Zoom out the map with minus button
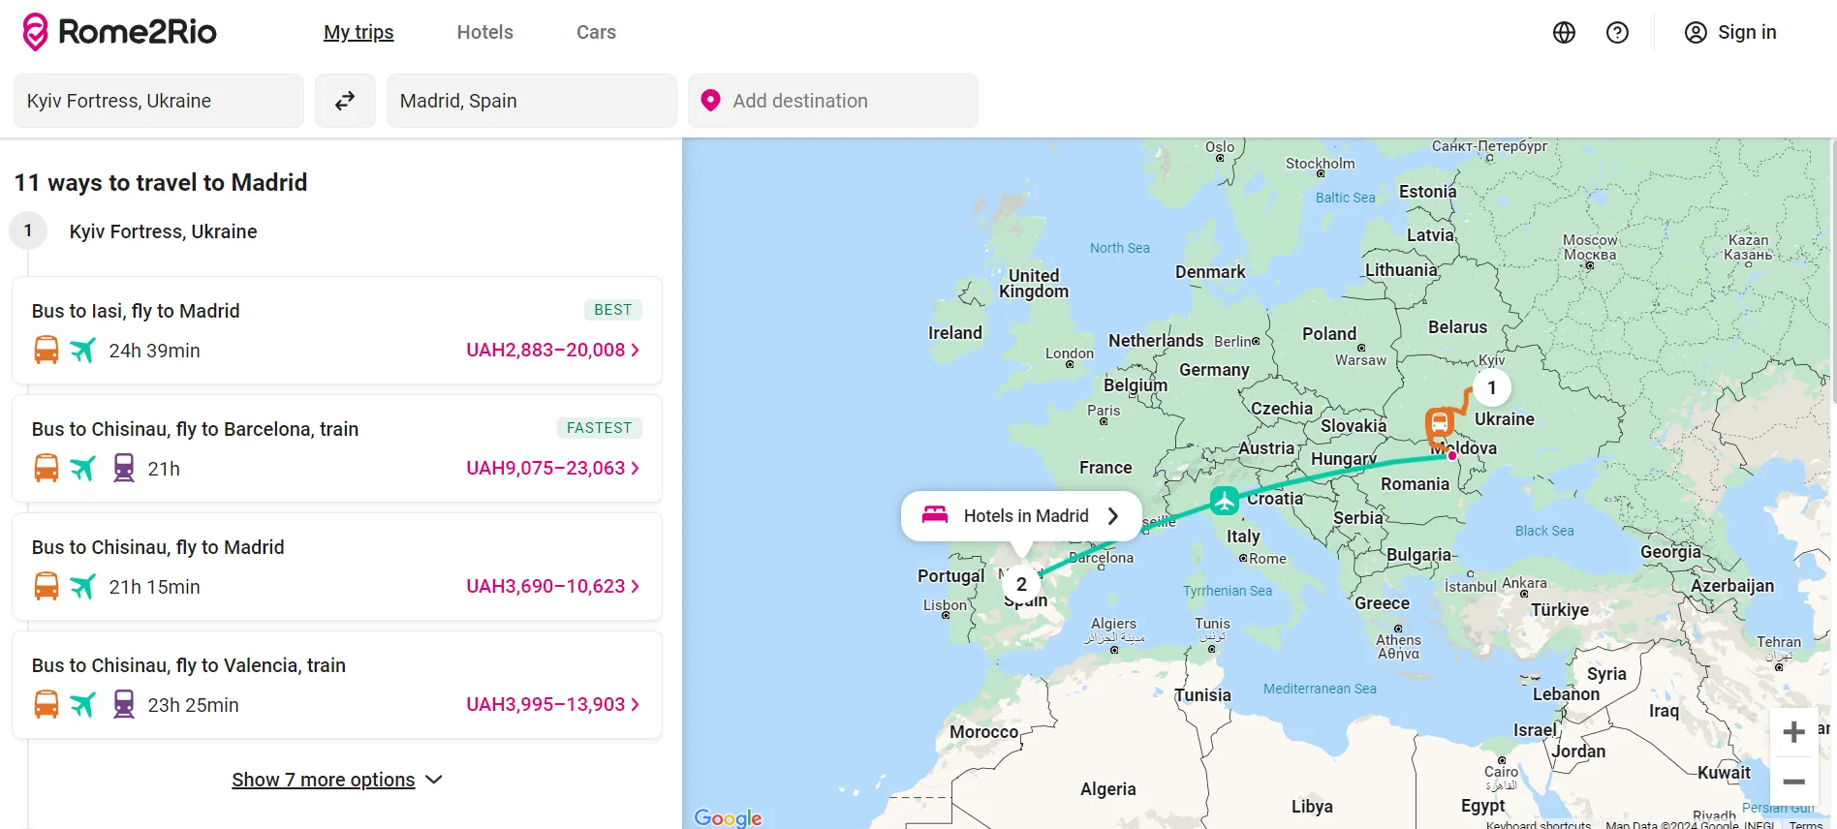The width and height of the screenshot is (1837, 829). coord(1794,782)
